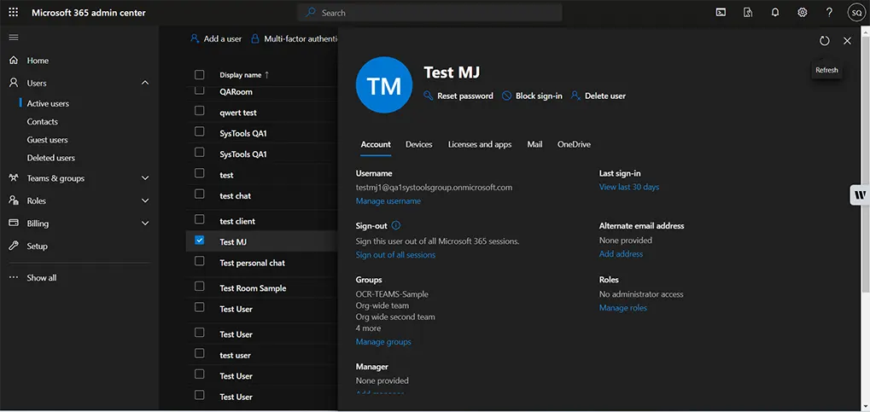
Task: Open Cloud Shell icon in header
Action: coord(721,12)
